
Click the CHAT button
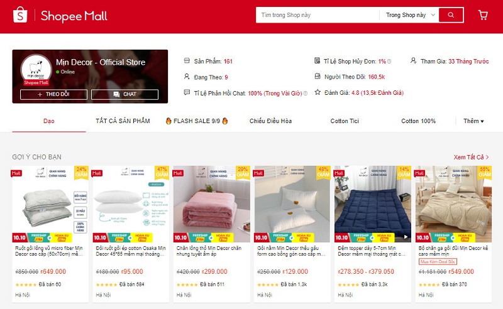click(124, 94)
